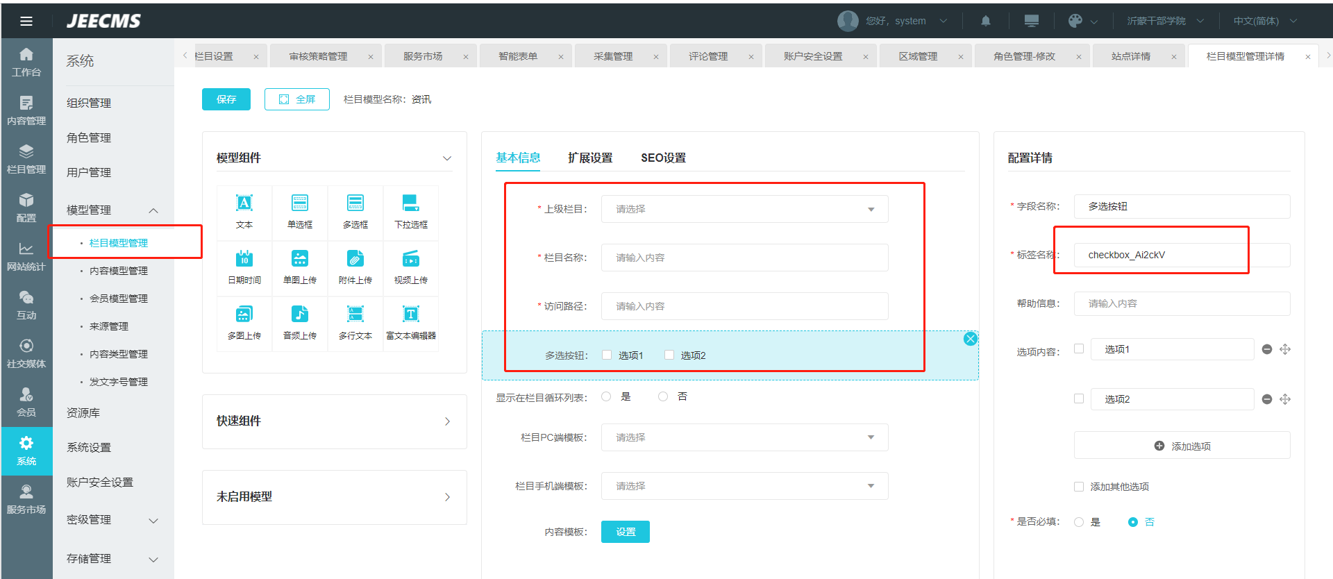The image size is (1333, 579).
Task: Open the 内容模型管理 menu item
Action: (119, 271)
